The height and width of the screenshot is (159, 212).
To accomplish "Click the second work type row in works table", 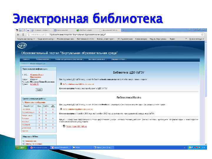I will [x=39, y=112].
